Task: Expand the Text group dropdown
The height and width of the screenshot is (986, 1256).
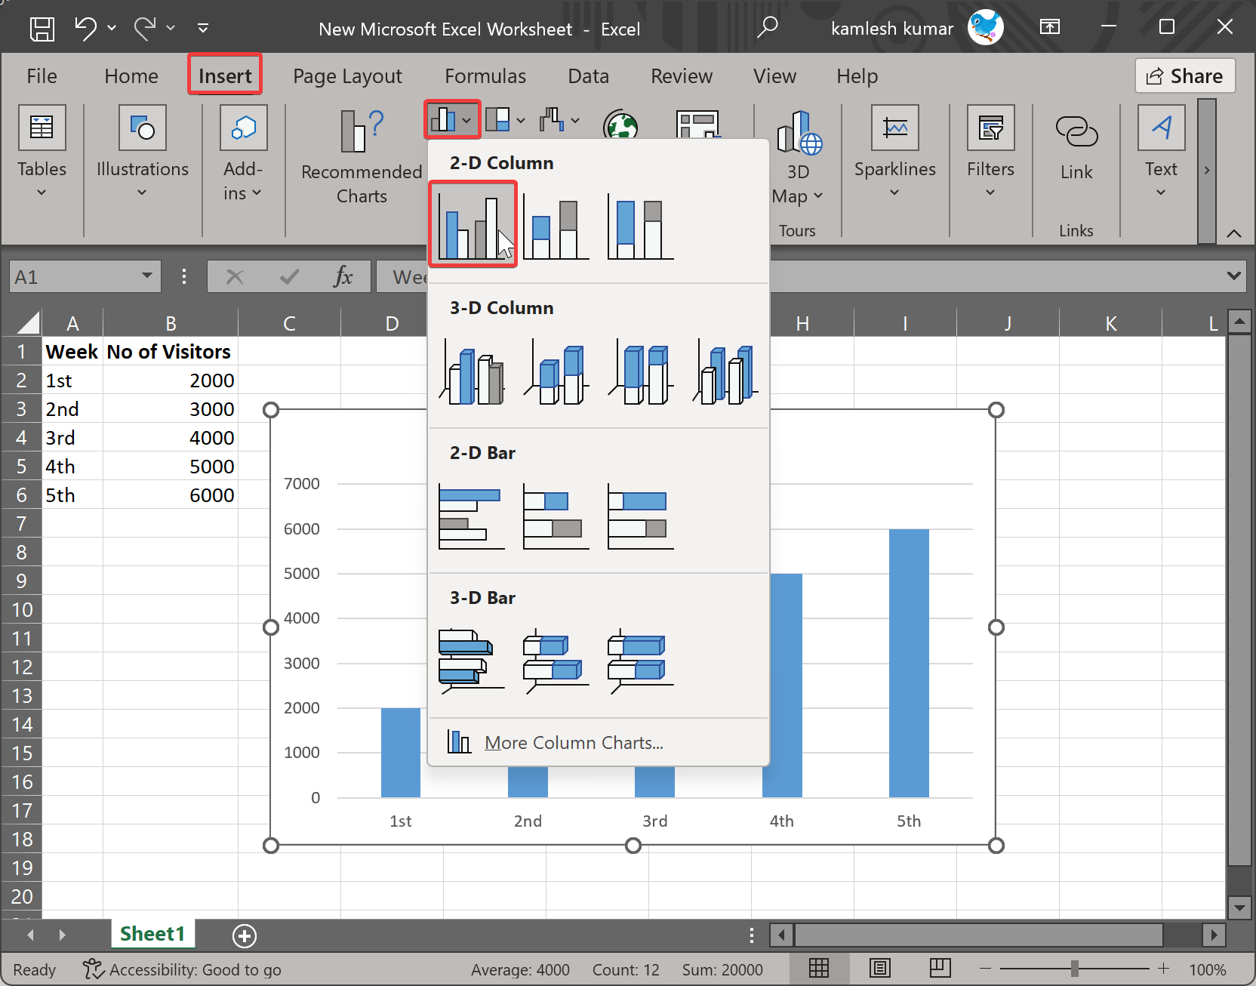Action: pyautogui.click(x=1161, y=193)
